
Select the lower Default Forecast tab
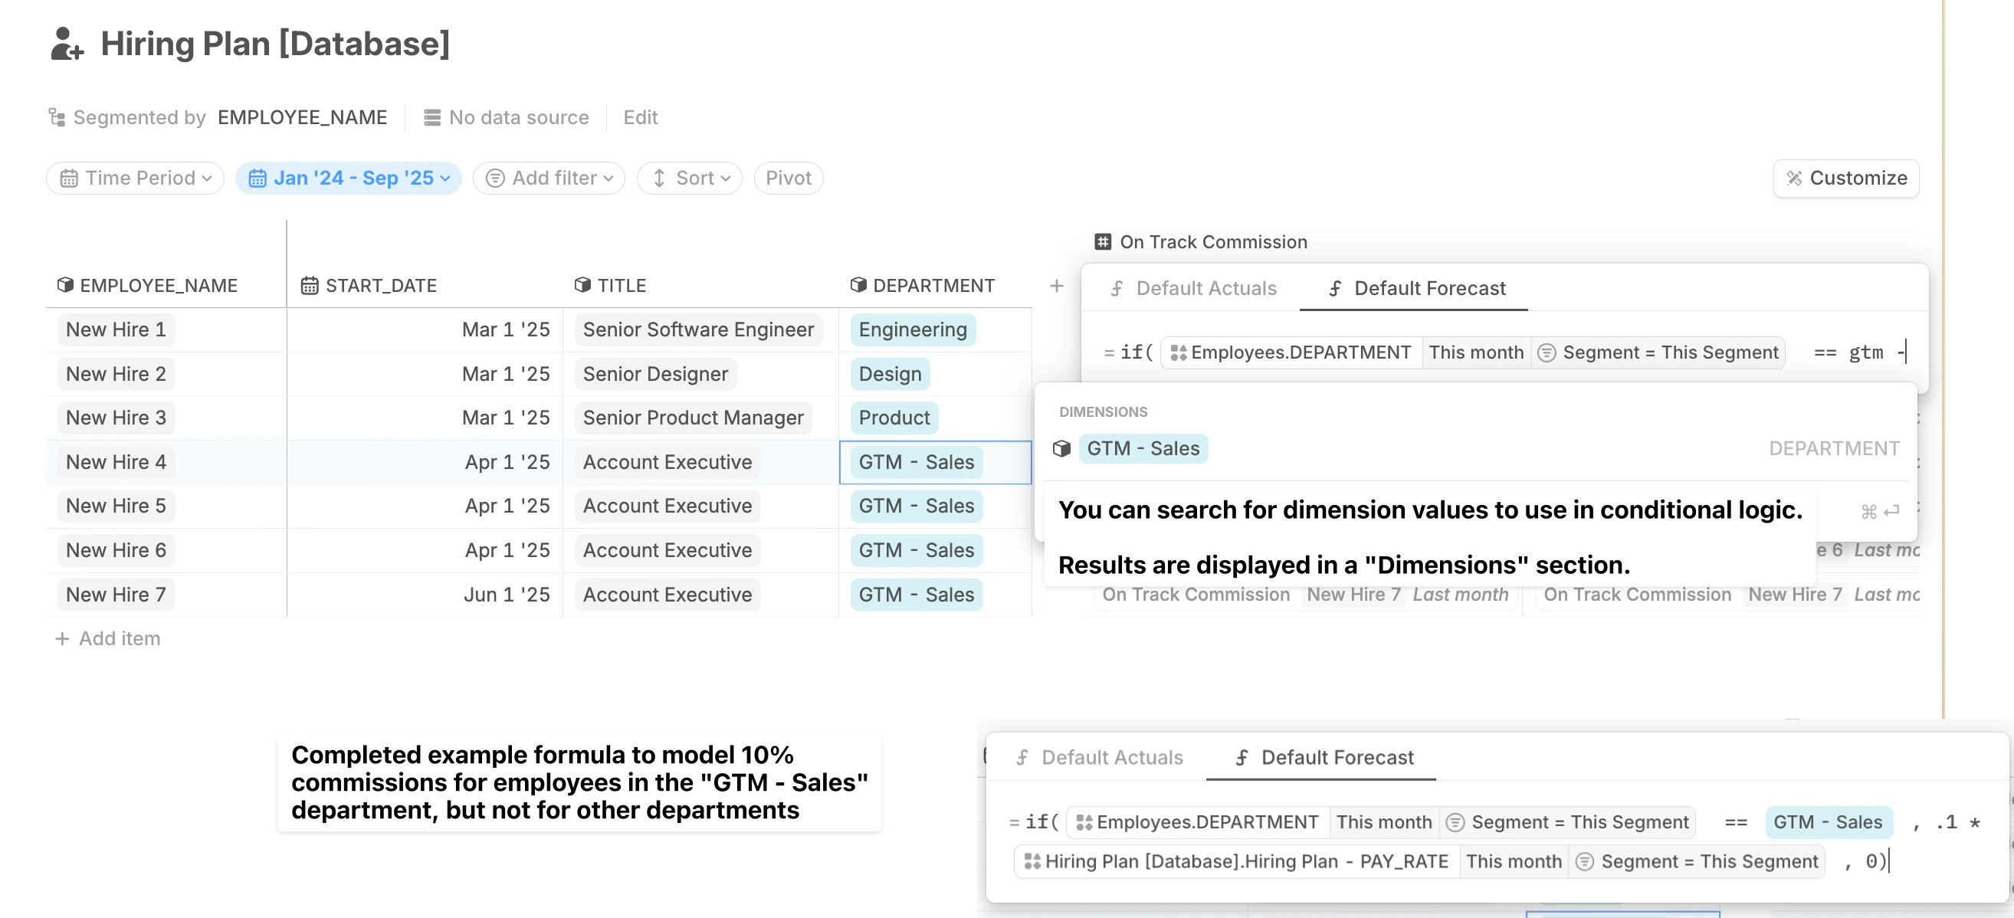pos(1324,757)
